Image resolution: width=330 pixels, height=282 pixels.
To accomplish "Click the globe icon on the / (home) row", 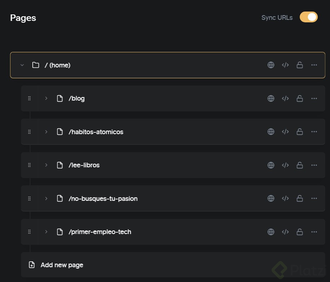I will (271, 65).
